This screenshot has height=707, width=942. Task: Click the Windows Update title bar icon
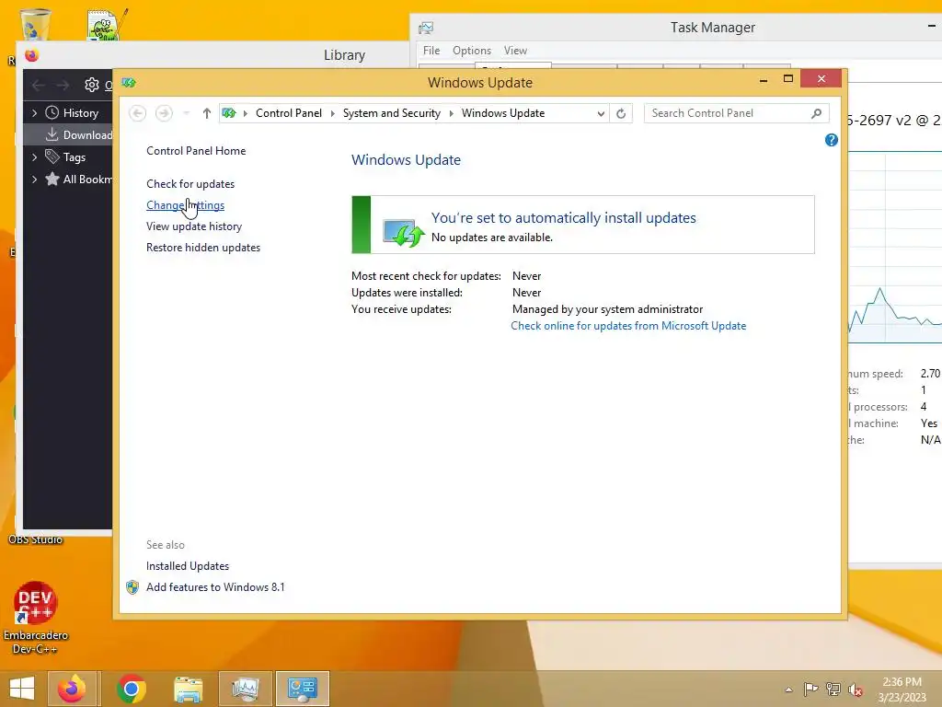tap(129, 82)
